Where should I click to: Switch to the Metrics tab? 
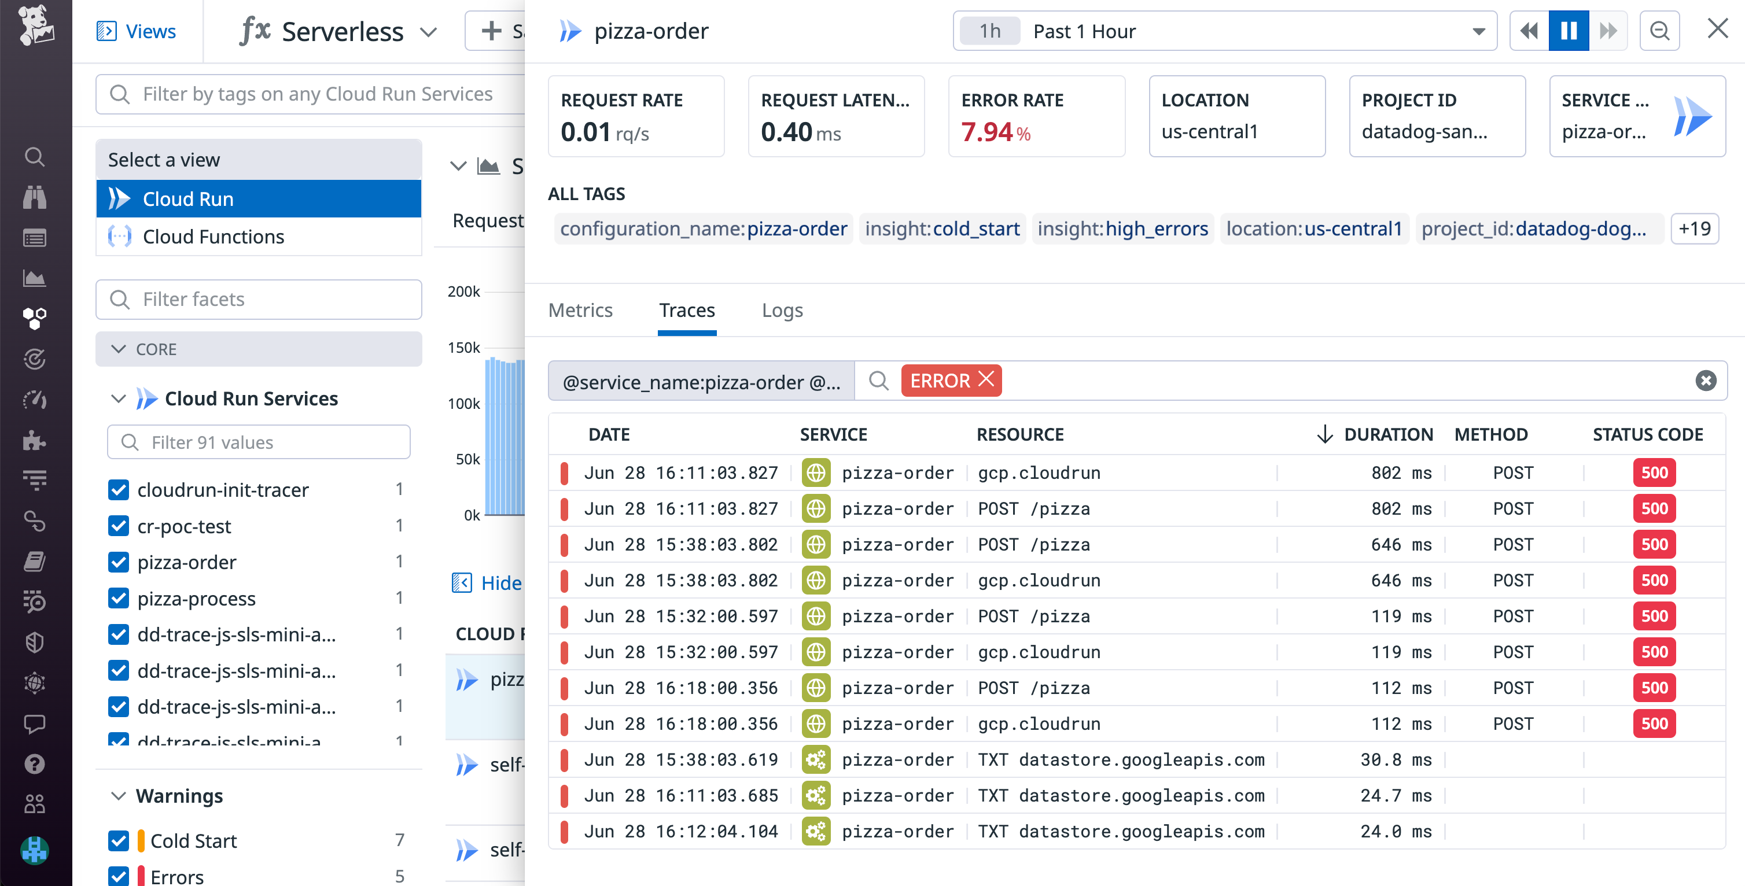point(580,310)
